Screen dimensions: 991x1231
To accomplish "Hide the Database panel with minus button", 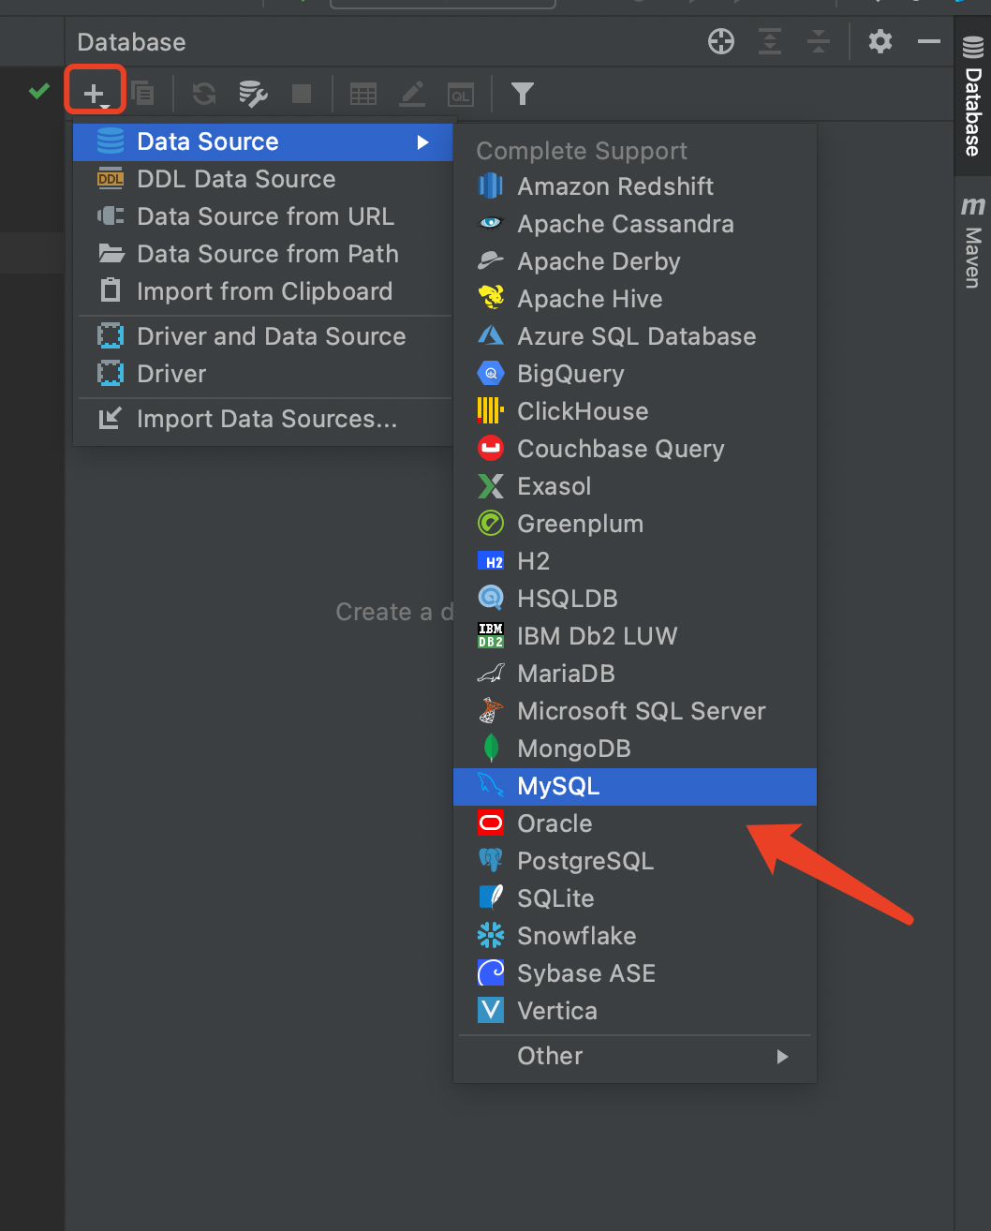I will (x=929, y=41).
